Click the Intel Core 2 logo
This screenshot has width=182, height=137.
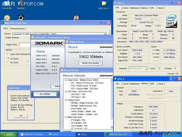tap(171, 21)
